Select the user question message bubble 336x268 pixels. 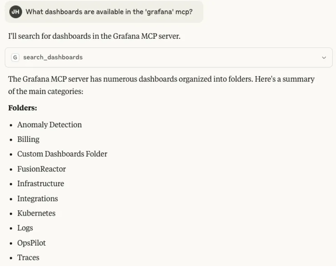coord(104,12)
